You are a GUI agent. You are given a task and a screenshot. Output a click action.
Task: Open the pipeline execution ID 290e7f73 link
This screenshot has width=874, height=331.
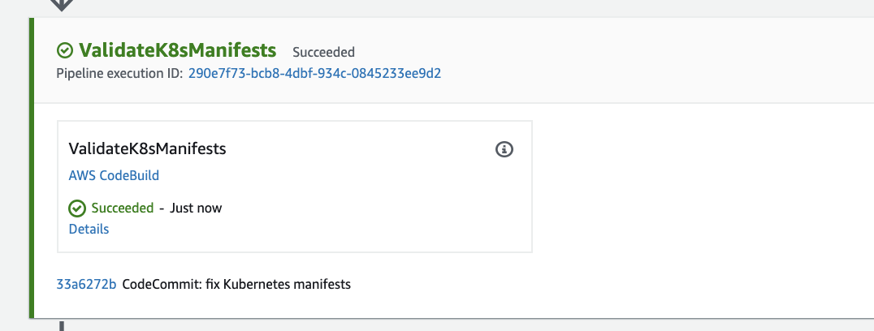coord(314,74)
